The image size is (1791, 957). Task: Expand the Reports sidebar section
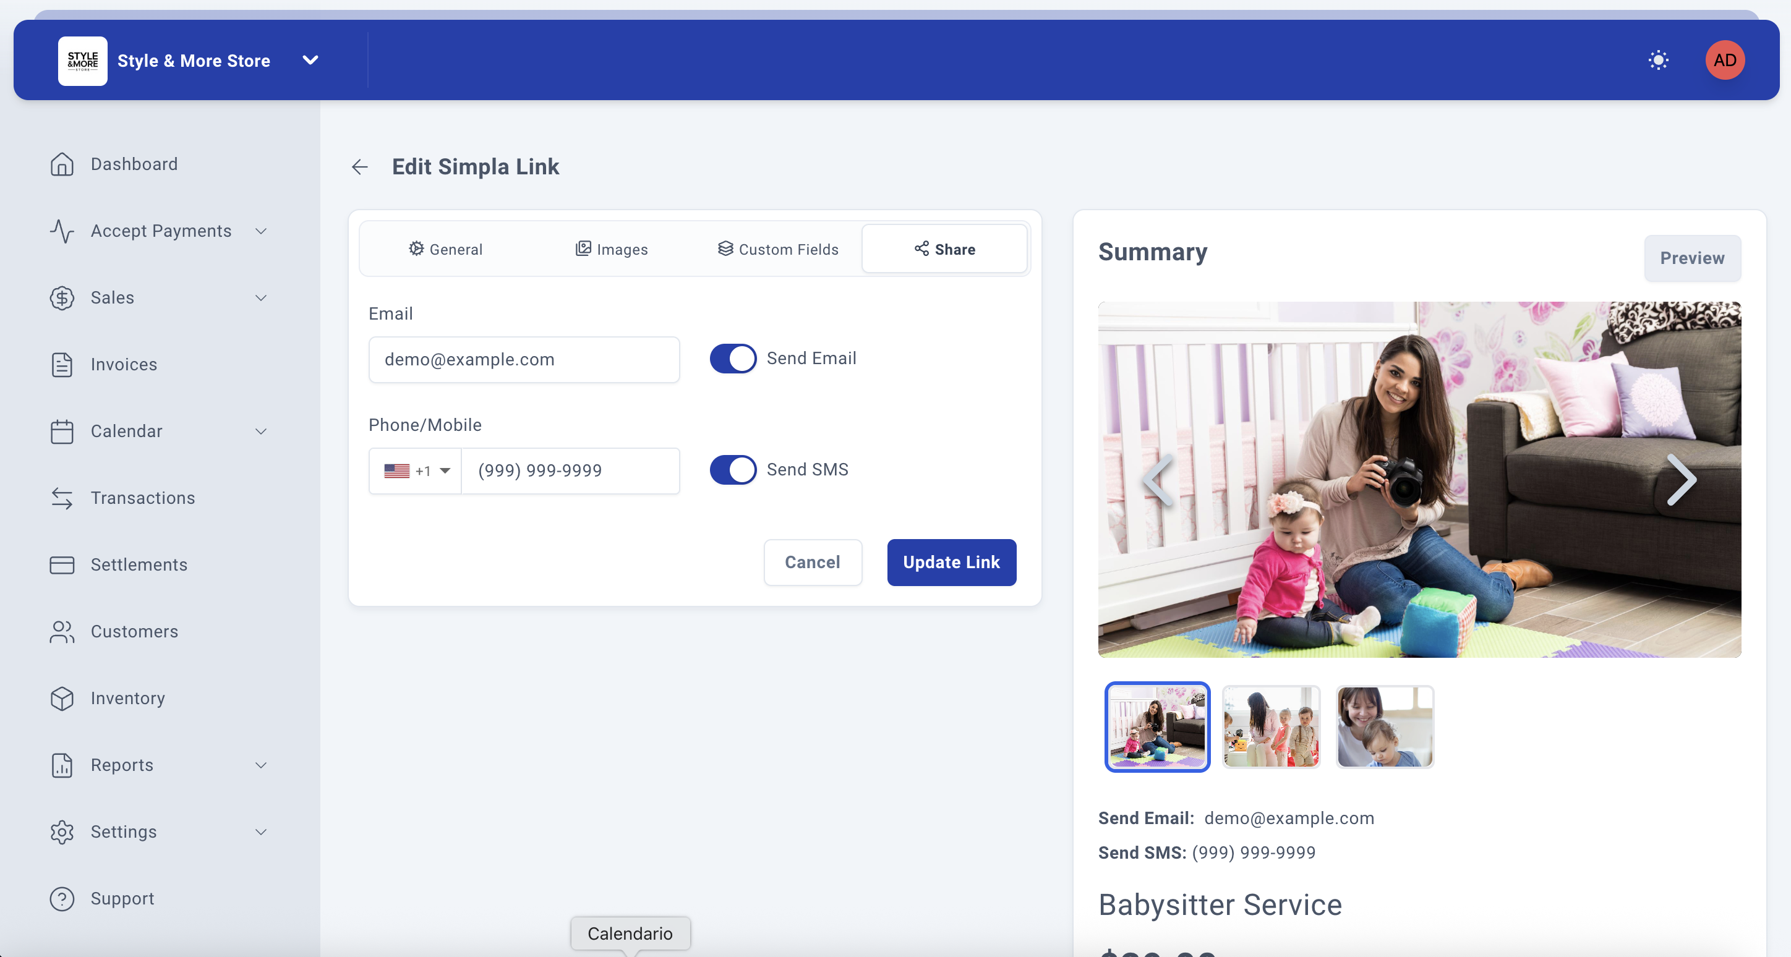coord(261,765)
